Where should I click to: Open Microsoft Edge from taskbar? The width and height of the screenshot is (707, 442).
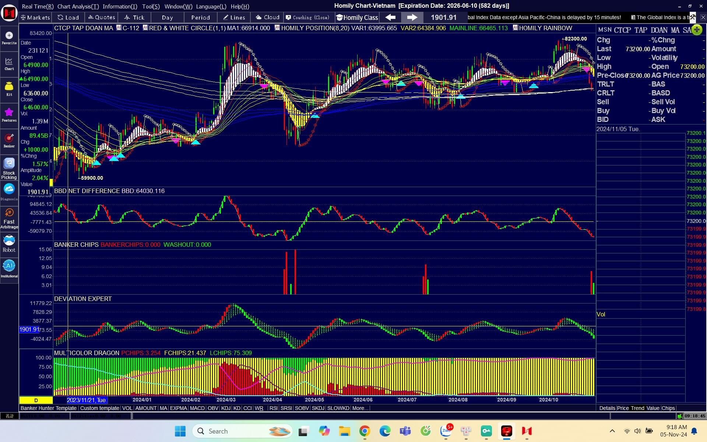(x=385, y=431)
